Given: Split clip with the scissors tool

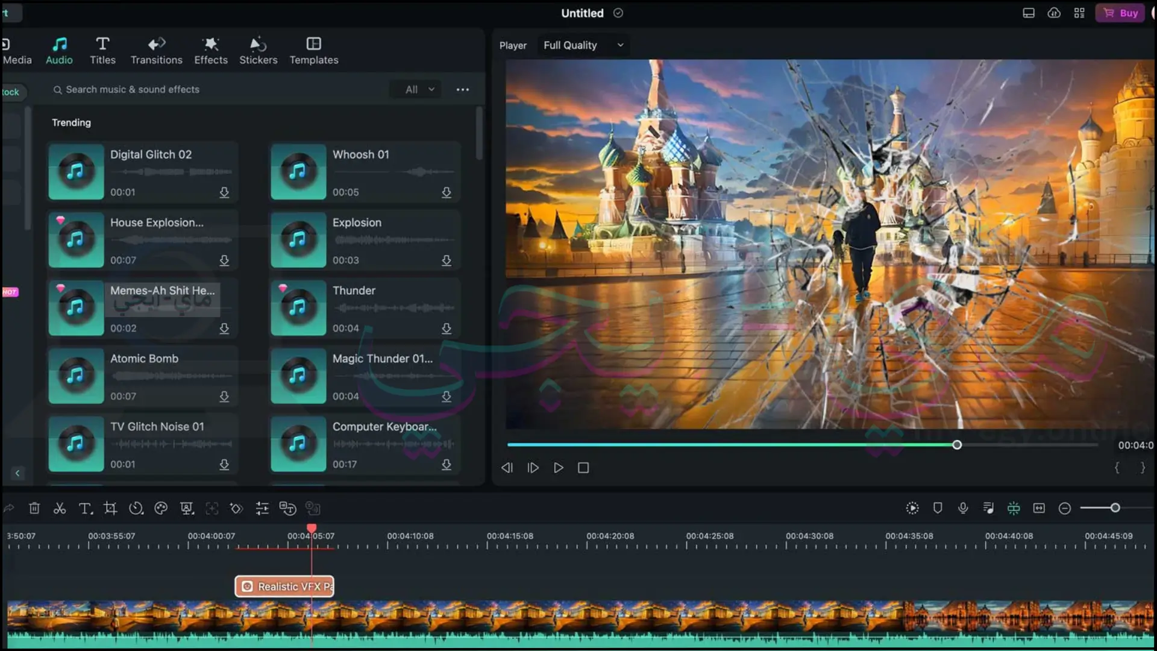Looking at the screenshot, I should (60, 508).
